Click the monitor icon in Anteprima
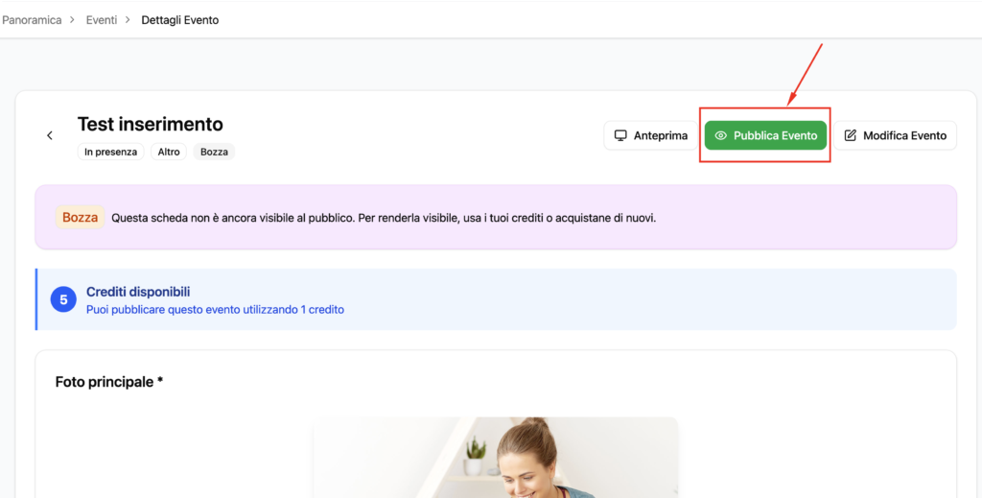 [x=620, y=135]
